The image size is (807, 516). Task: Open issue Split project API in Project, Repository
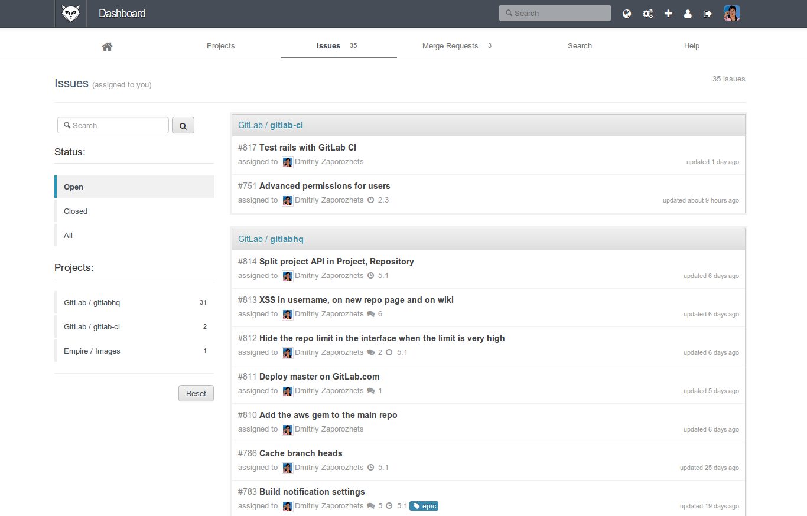tap(337, 262)
